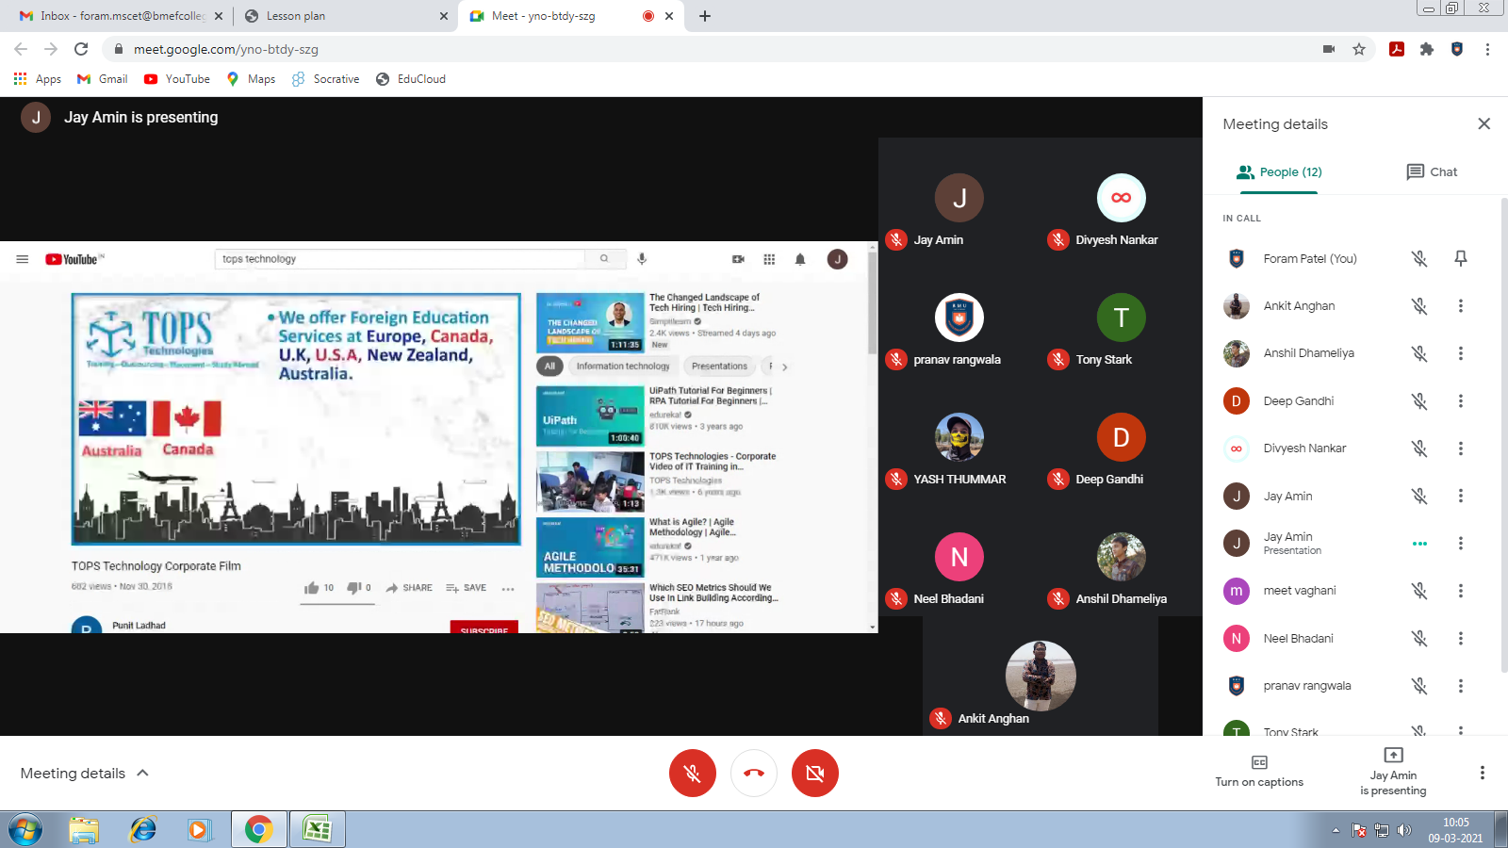
Task: Show hidden system tray icons arrow
Action: pyautogui.click(x=1336, y=830)
